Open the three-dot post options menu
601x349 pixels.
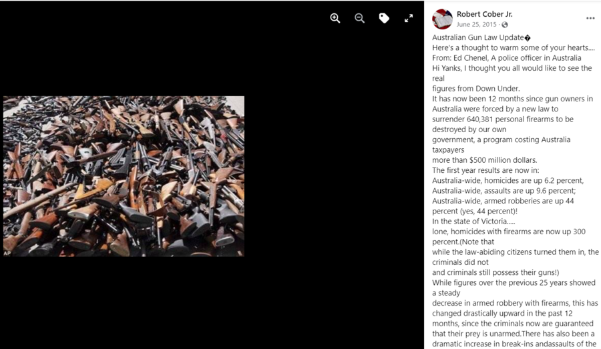(590, 19)
